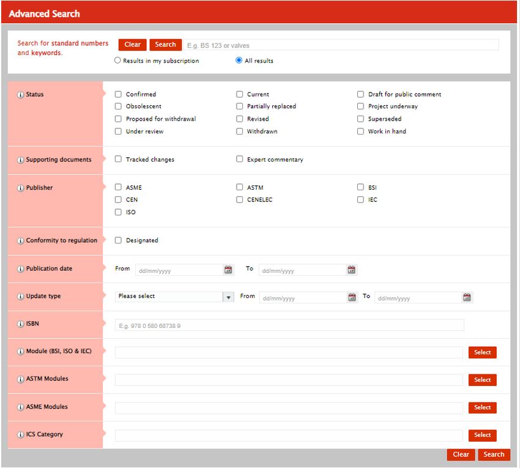Click the top Search button
Viewport: 520px width, 468px height.
165,45
